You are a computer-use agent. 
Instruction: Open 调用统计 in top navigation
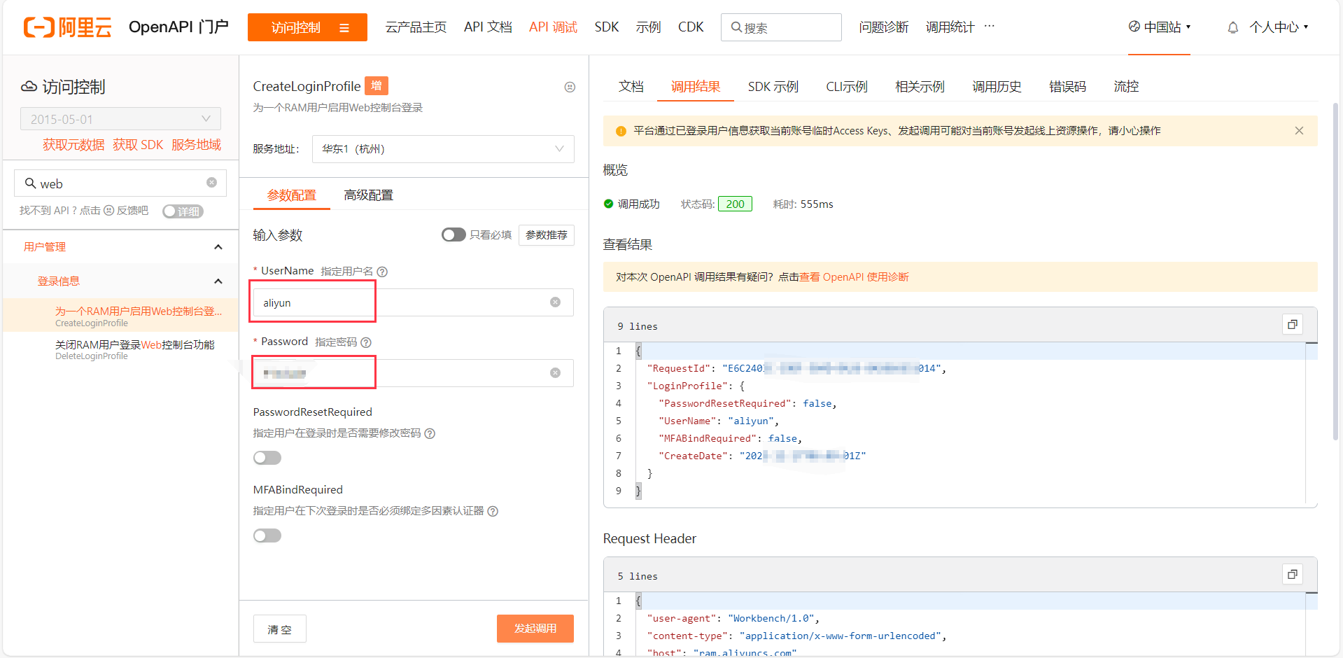pyautogui.click(x=950, y=27)
